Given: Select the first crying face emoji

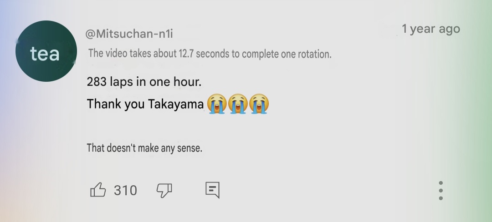Looking at the screenshot, I should 217,104.
